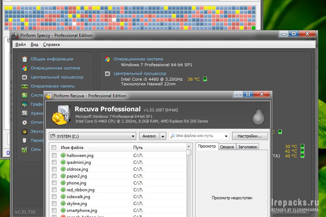Click the network card icon beside Сеть

click(x=25, y=149)
